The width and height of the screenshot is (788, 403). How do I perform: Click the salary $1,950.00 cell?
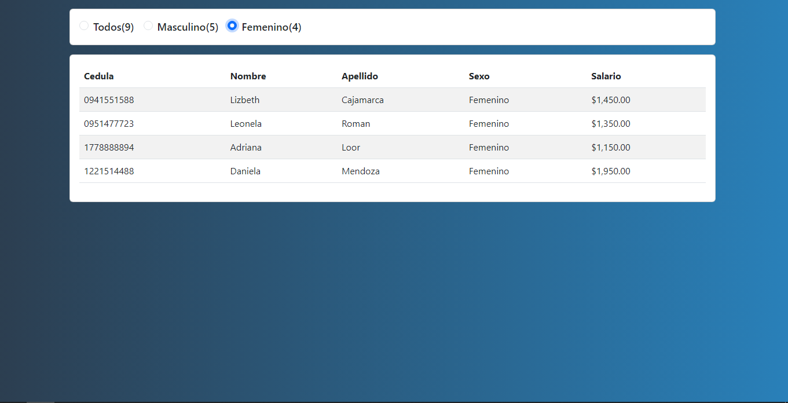pyautogui.click(x=611, y=171)
